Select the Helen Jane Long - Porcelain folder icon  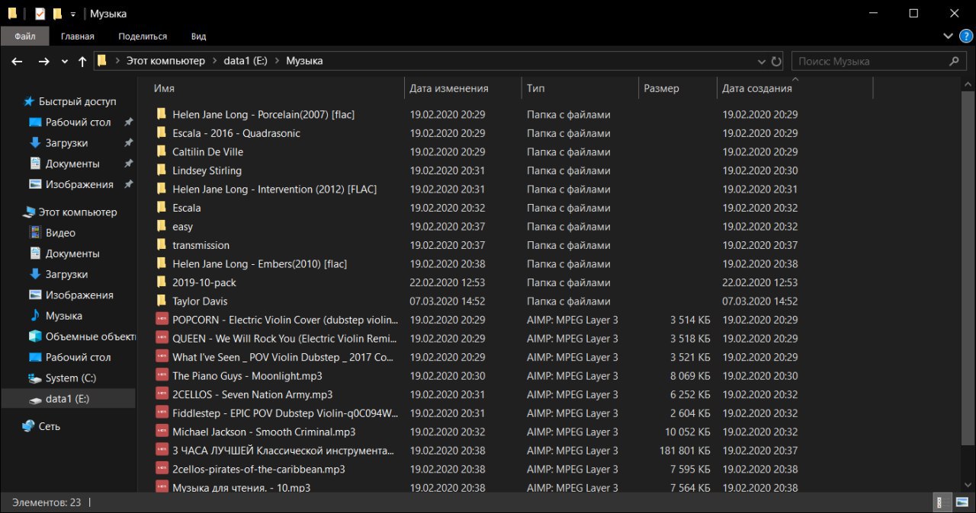pyautogui.click(x=162, y=114)
